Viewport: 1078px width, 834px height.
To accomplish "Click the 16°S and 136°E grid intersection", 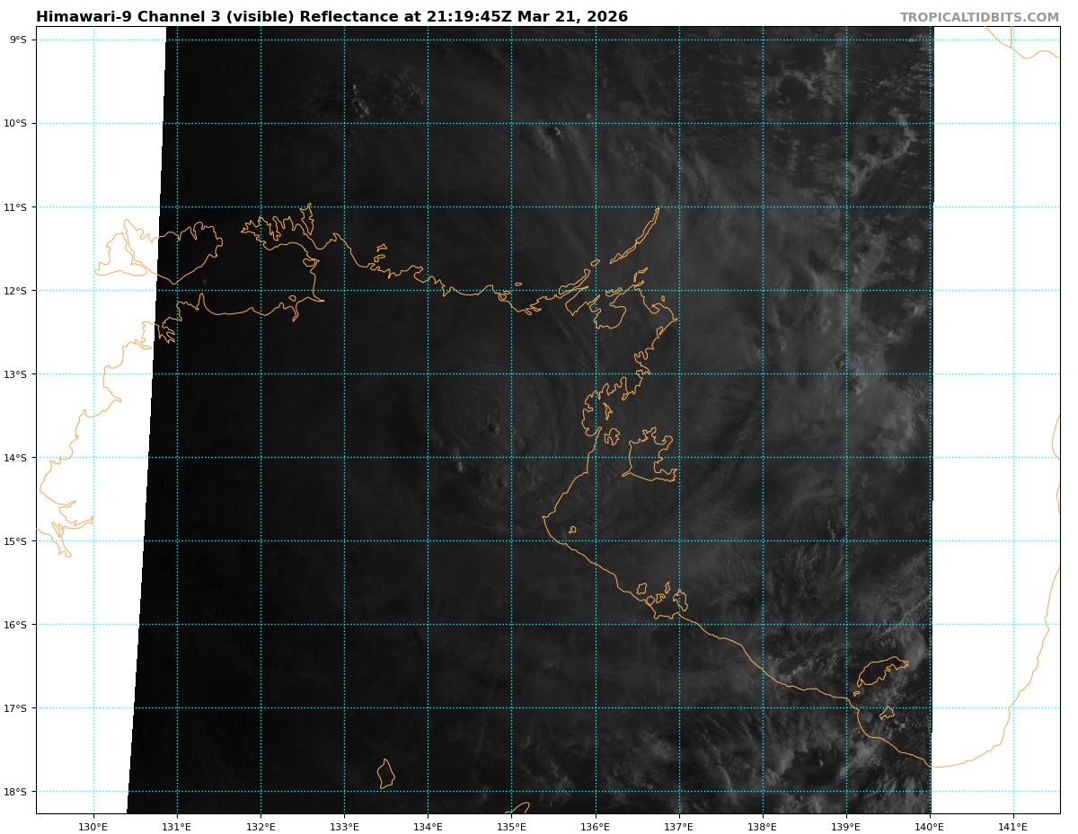I will pyautogui.click(x=596, y=625).
